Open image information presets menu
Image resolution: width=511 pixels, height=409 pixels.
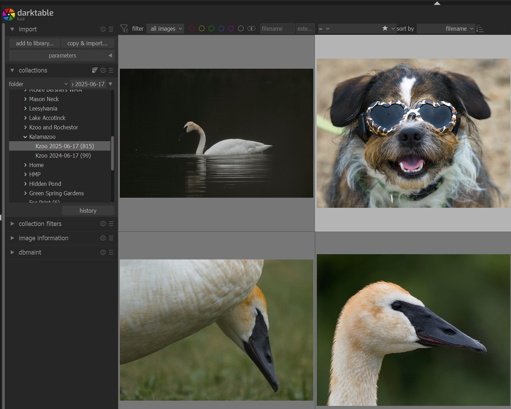point(111,238)
